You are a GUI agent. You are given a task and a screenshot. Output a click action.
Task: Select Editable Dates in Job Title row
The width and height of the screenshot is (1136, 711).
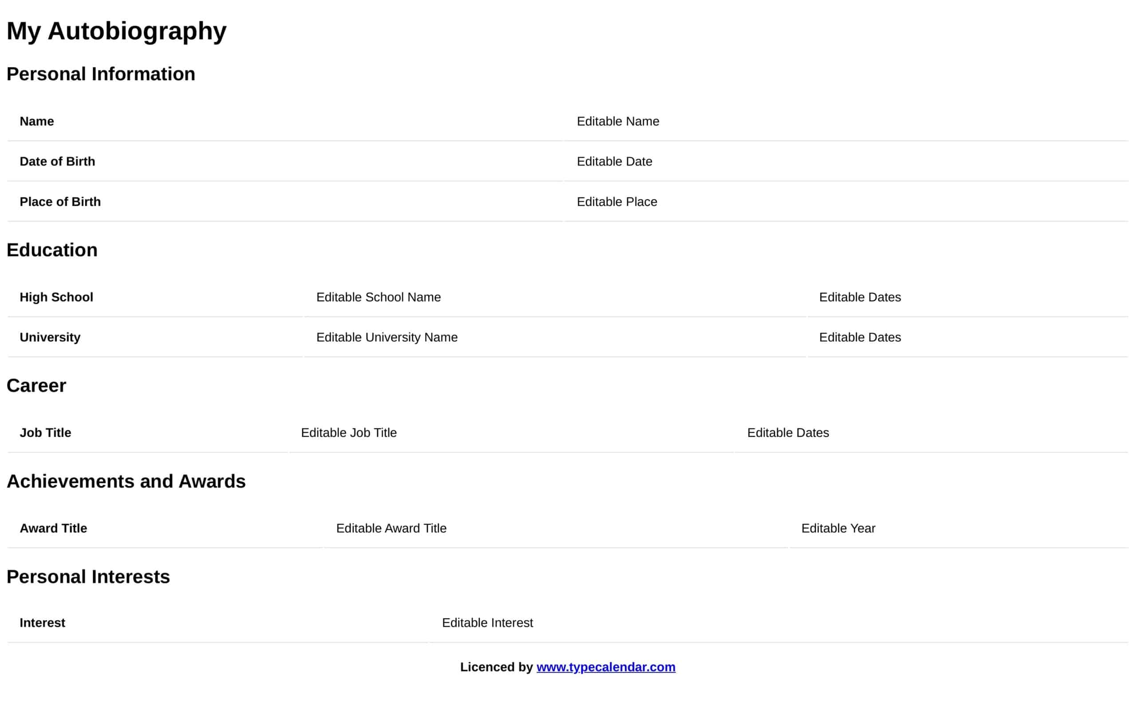(x=788, y=432)
